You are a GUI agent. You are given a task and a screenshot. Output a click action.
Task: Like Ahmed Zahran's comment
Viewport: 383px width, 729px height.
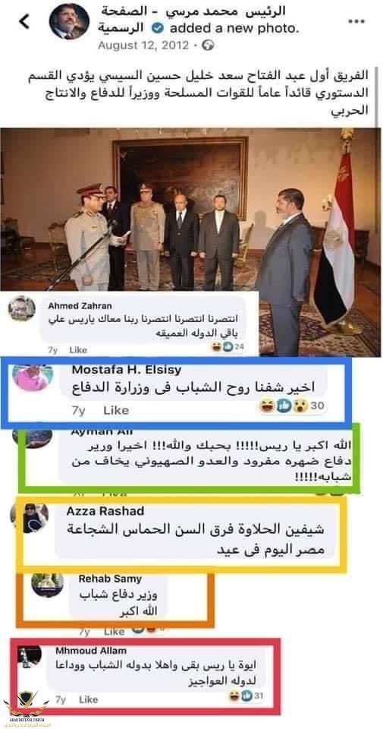tap(78, 349)
